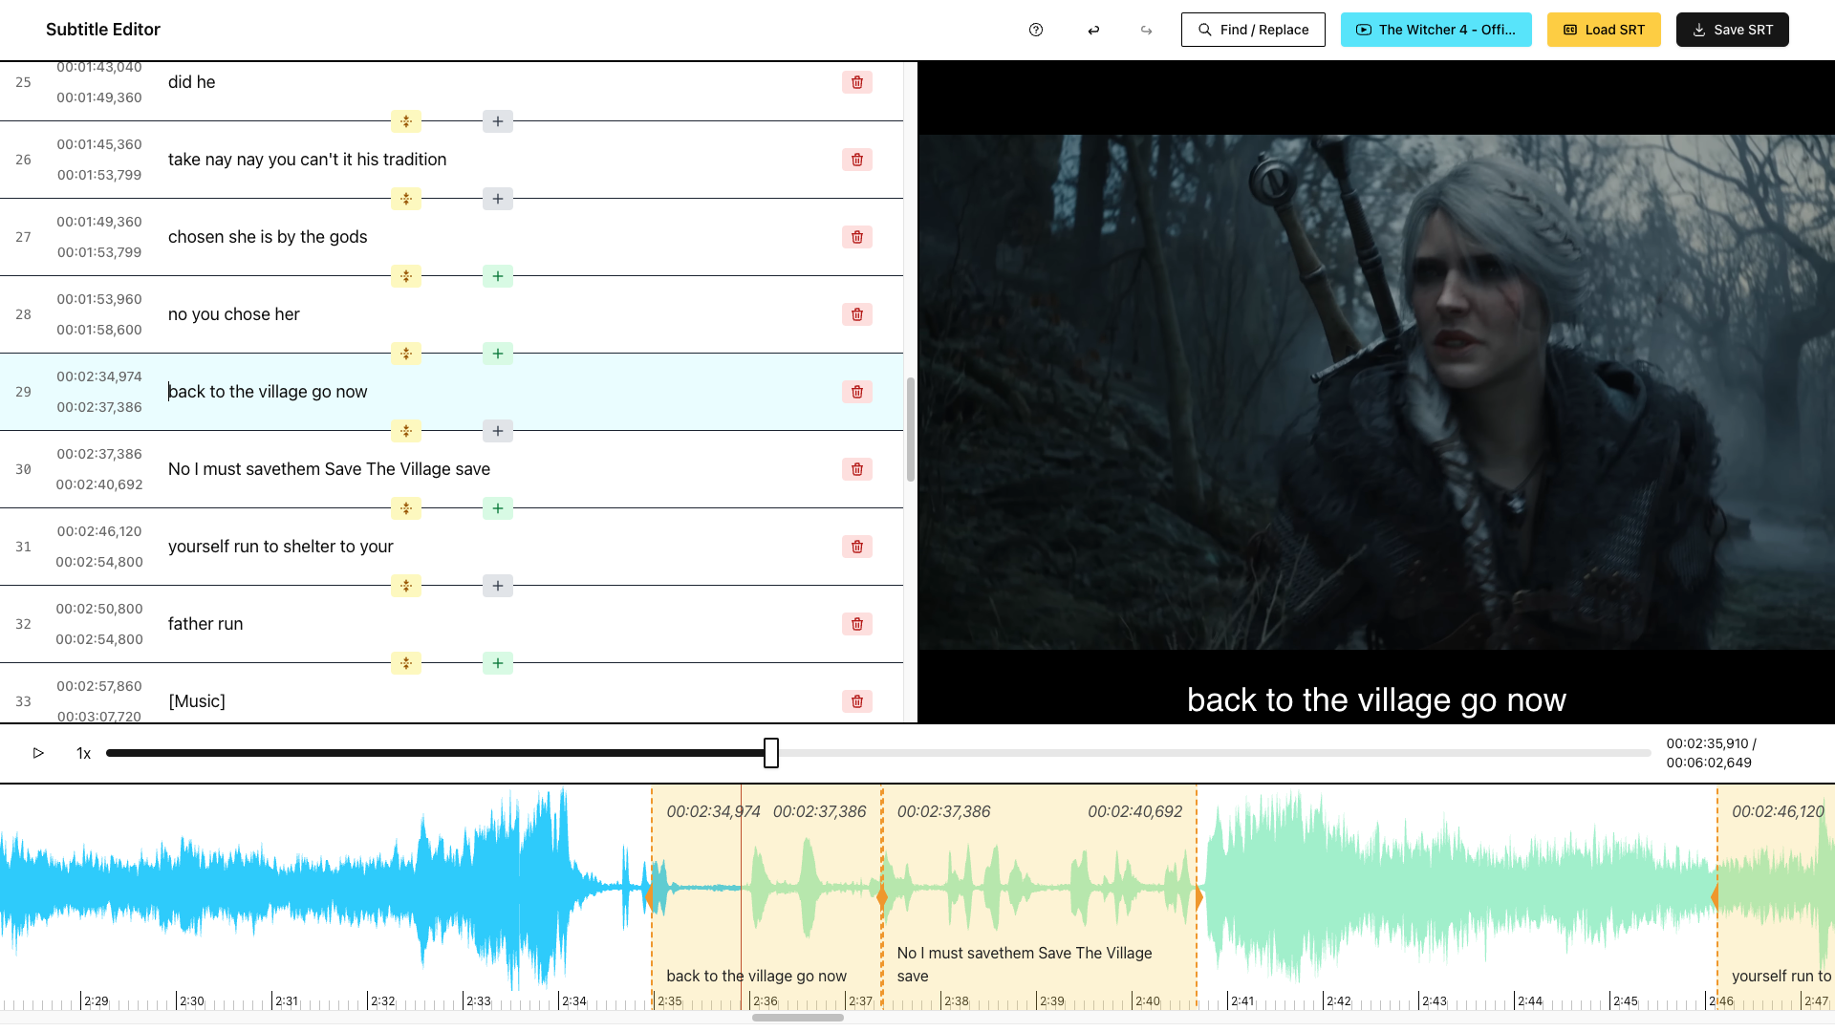Click subtitle list vertical scrollbar
Image resolution: width=1835 pixels, height=1032 pixels.
point(911,429)
